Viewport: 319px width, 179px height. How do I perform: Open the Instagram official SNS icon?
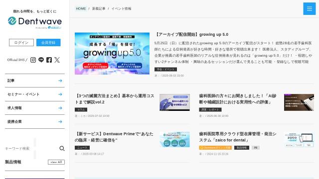point(33,60)
